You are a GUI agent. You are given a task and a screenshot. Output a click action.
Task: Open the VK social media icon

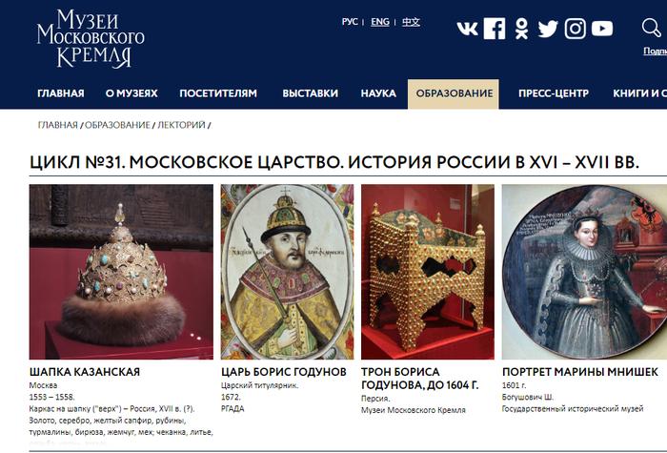tap(467, 29)
